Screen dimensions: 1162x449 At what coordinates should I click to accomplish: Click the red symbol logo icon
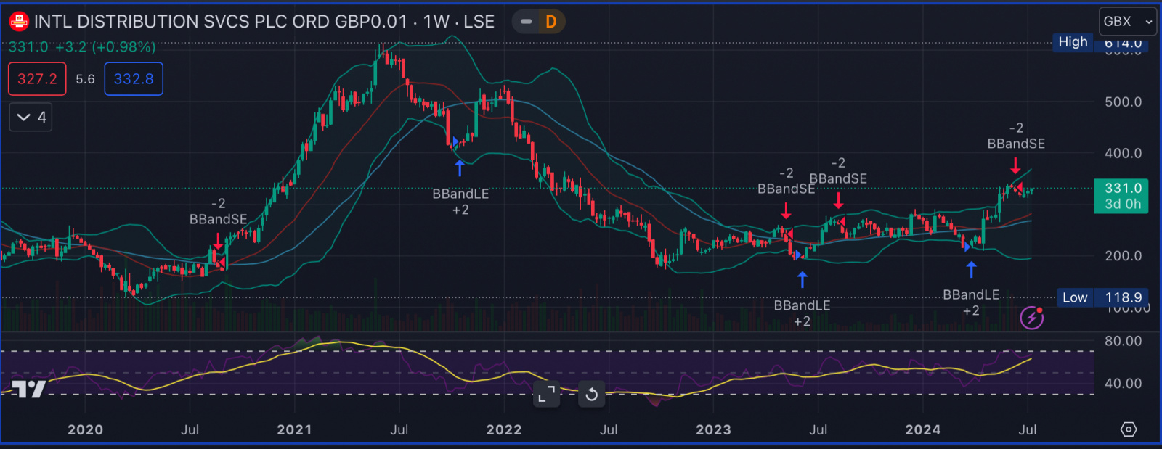[x=19, y=22]
